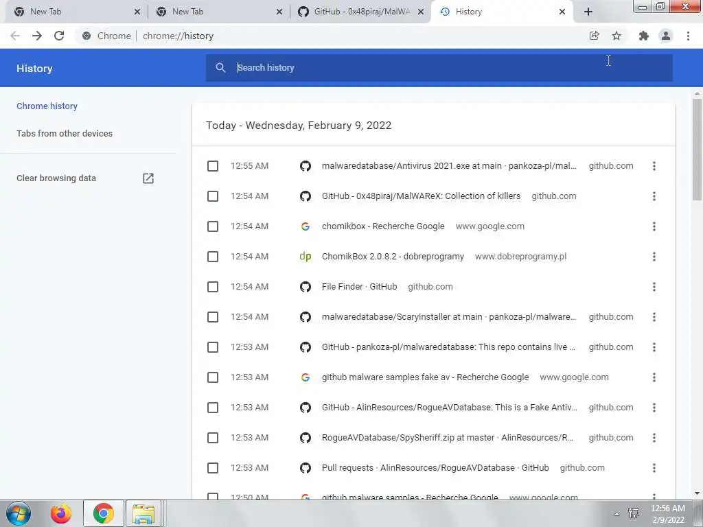The image size is (703, 527).
Task: Open more options for chomikbox search entry
Action: tap(654, 226)
